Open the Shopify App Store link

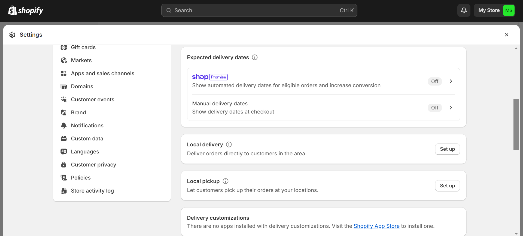pos(376,226)
